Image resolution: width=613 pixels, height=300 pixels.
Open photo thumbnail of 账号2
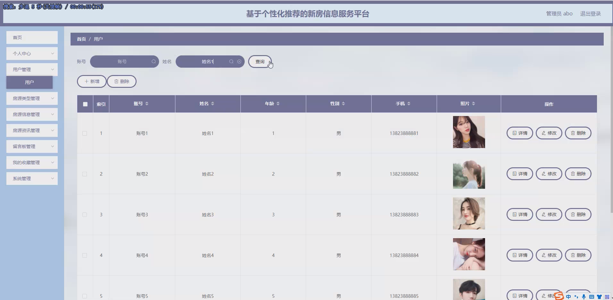click(x=469, y=173)
